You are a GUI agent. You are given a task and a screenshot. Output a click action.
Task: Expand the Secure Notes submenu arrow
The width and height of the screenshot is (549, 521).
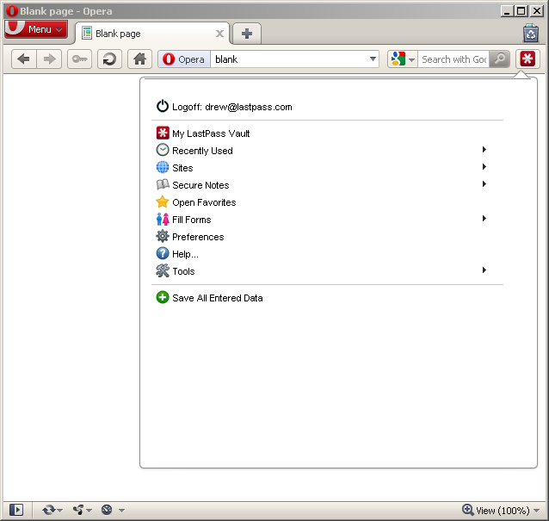click(484, 184)
